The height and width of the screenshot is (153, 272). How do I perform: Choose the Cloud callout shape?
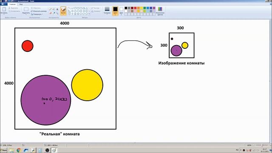point(87,14)
